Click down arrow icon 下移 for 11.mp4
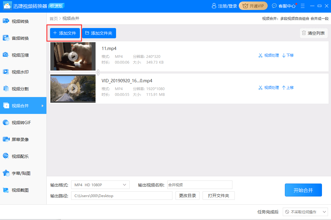Viewport: 331px width, 220px height. tap(284, 55)
